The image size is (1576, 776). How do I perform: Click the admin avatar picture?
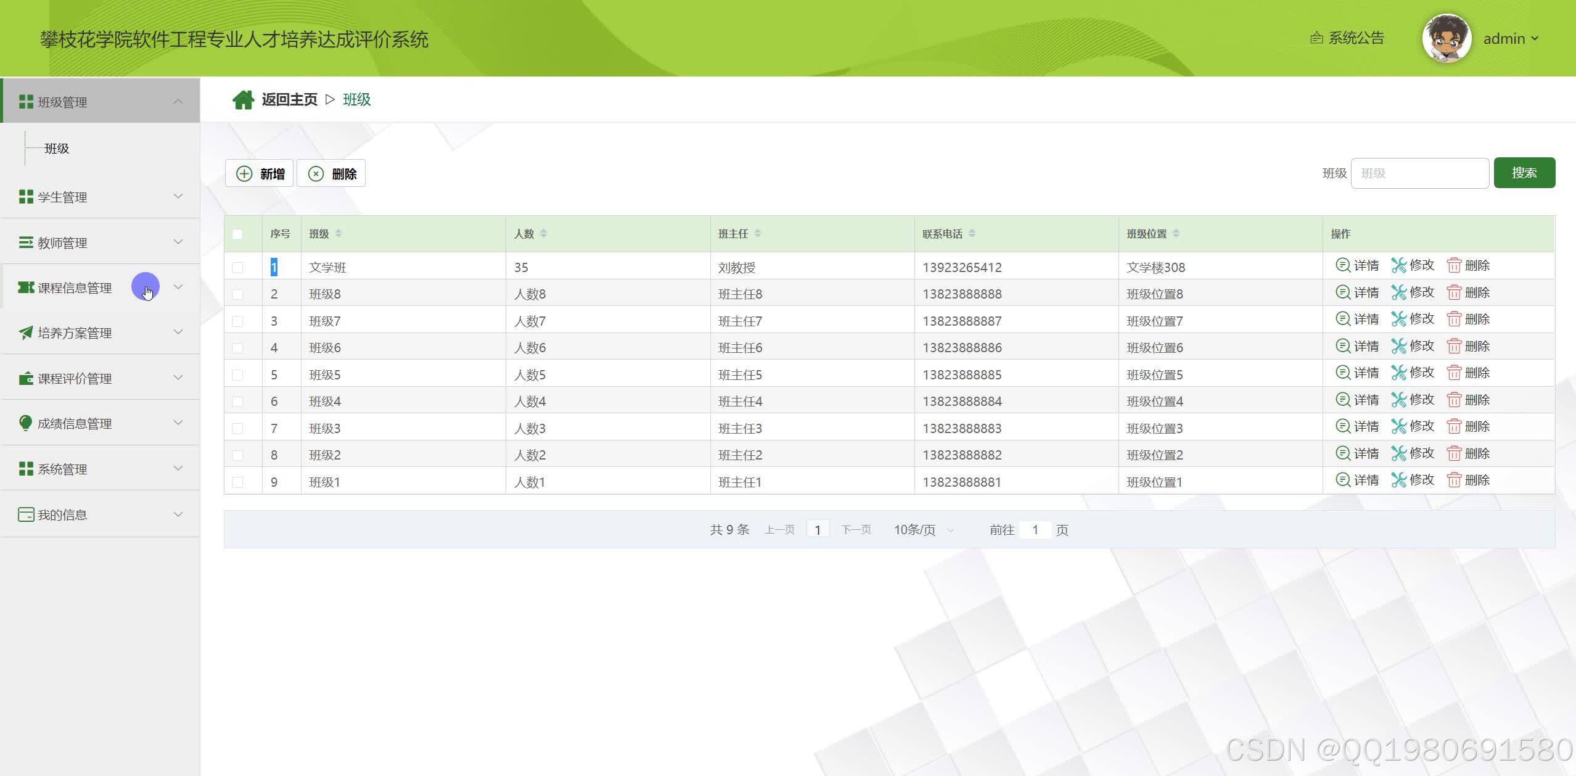click(1446, 38)
